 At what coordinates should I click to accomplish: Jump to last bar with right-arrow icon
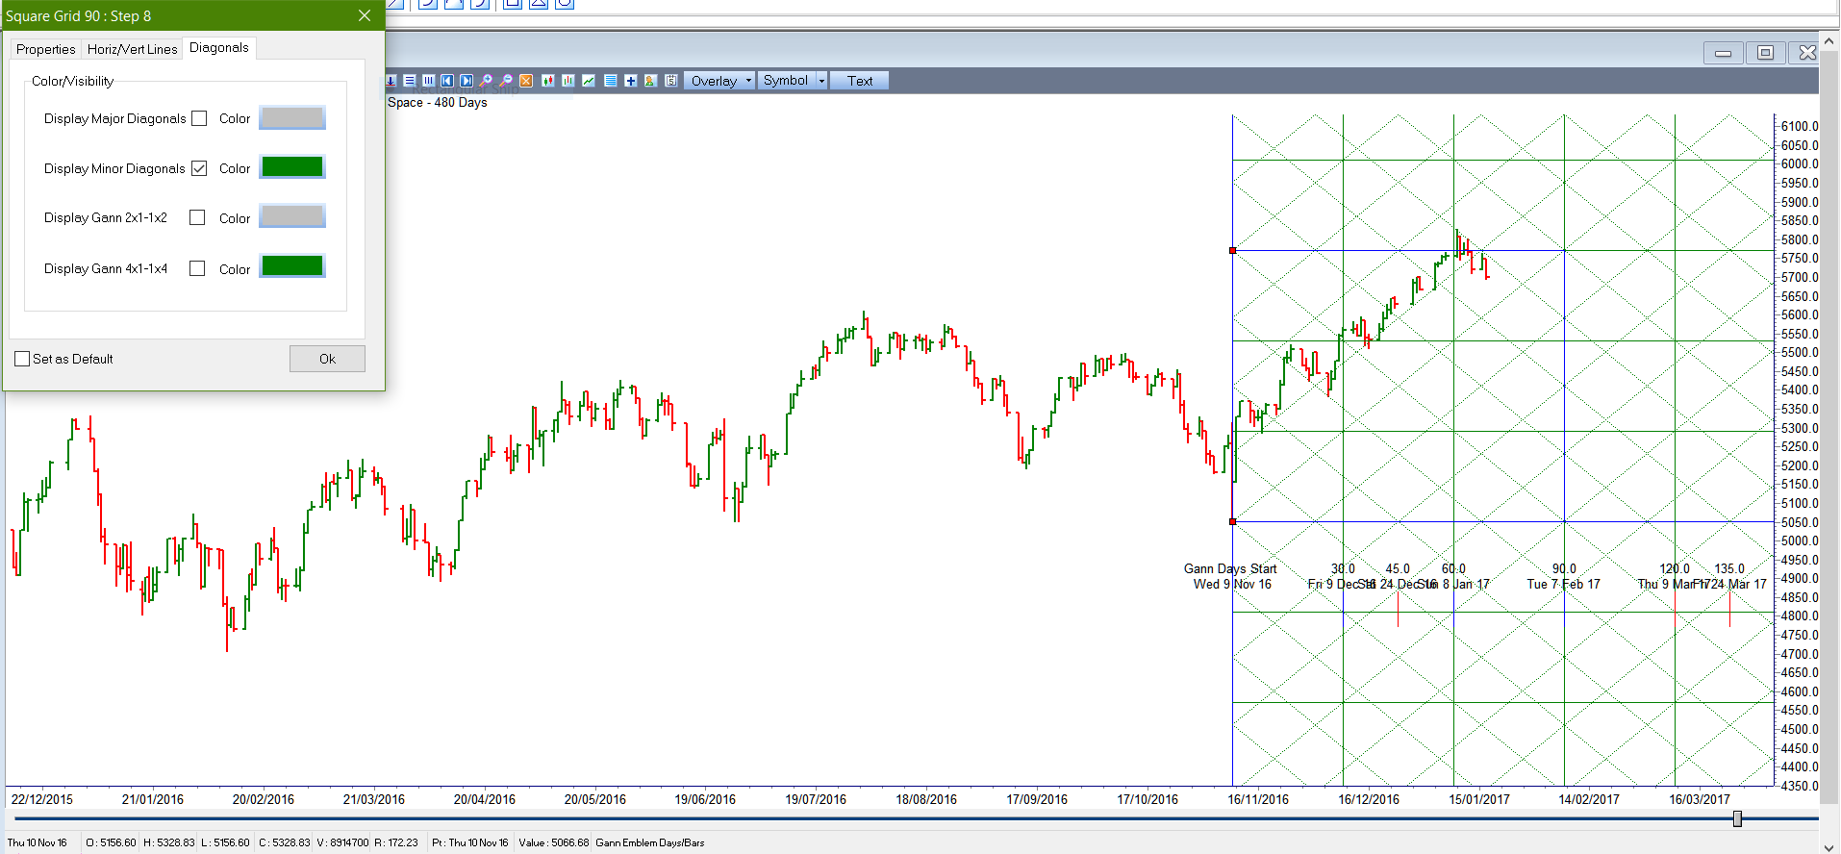(467, 81)
